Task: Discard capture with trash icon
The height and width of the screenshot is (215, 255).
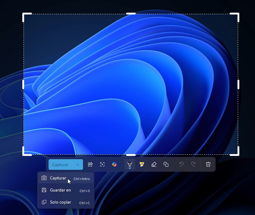Action: [208, 164]
